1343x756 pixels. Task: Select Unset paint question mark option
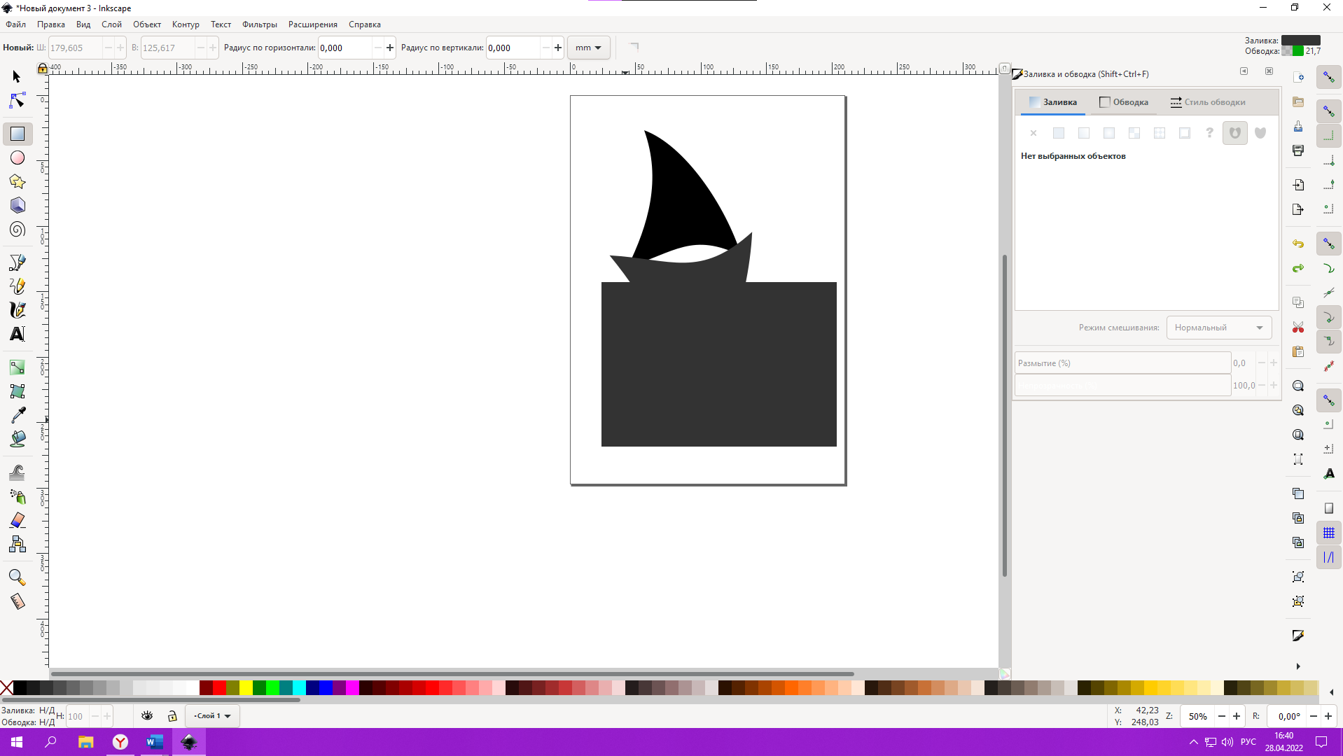click(x=1210, y=133)
